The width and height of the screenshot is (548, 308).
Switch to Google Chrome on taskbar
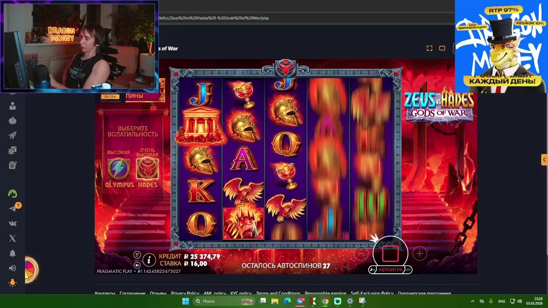point(325,301)
